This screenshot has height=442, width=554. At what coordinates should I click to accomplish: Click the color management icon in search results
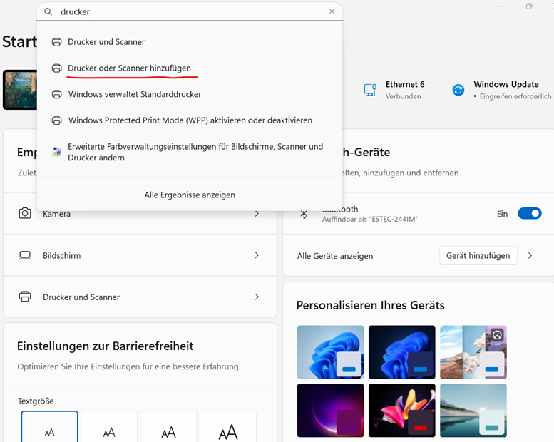pos(57,152)
